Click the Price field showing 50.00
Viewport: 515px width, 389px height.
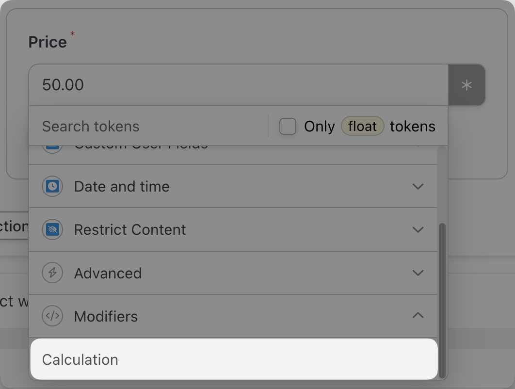tap(238, 85)
